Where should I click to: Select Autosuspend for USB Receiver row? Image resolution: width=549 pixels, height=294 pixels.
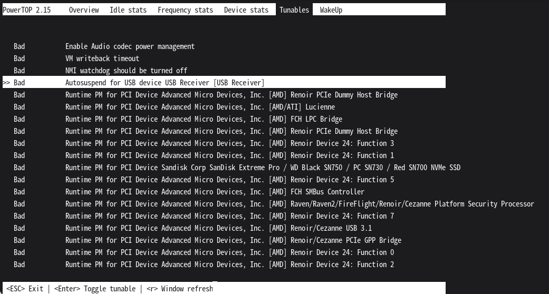pyautogui.click(x=165, y=83)
